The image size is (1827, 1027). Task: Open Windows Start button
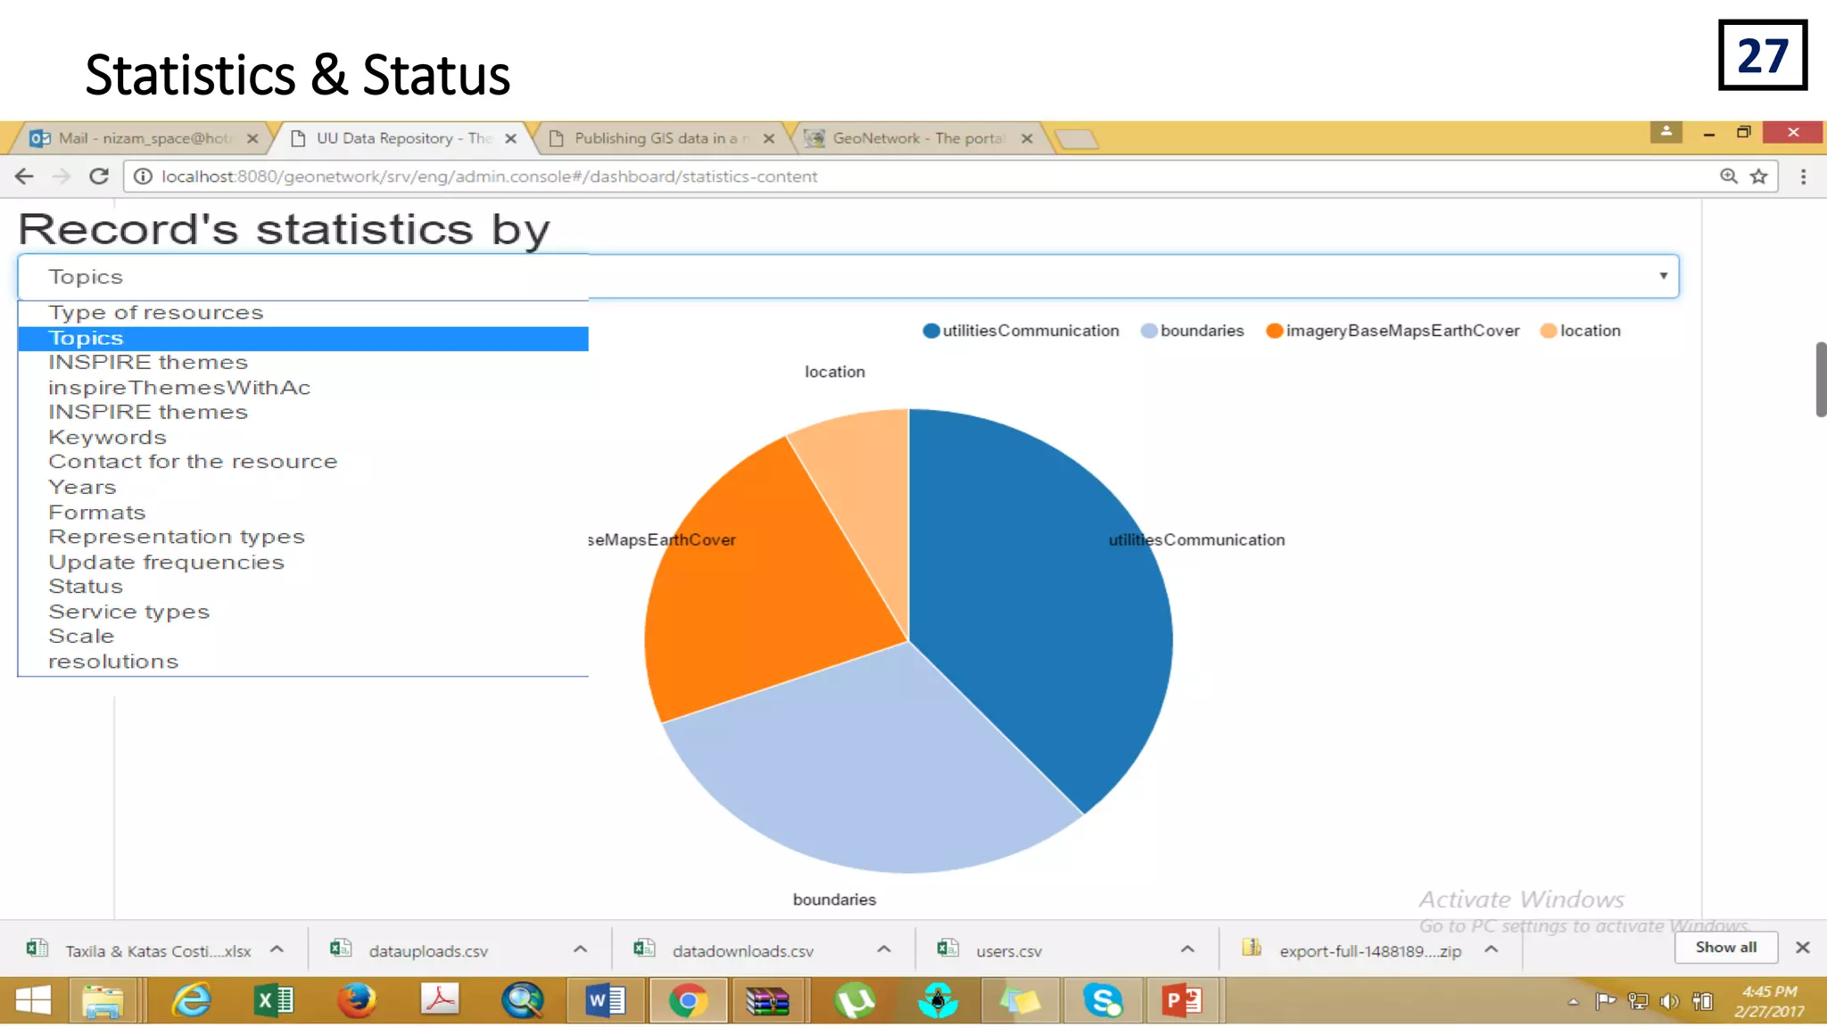click(33, 1000)
